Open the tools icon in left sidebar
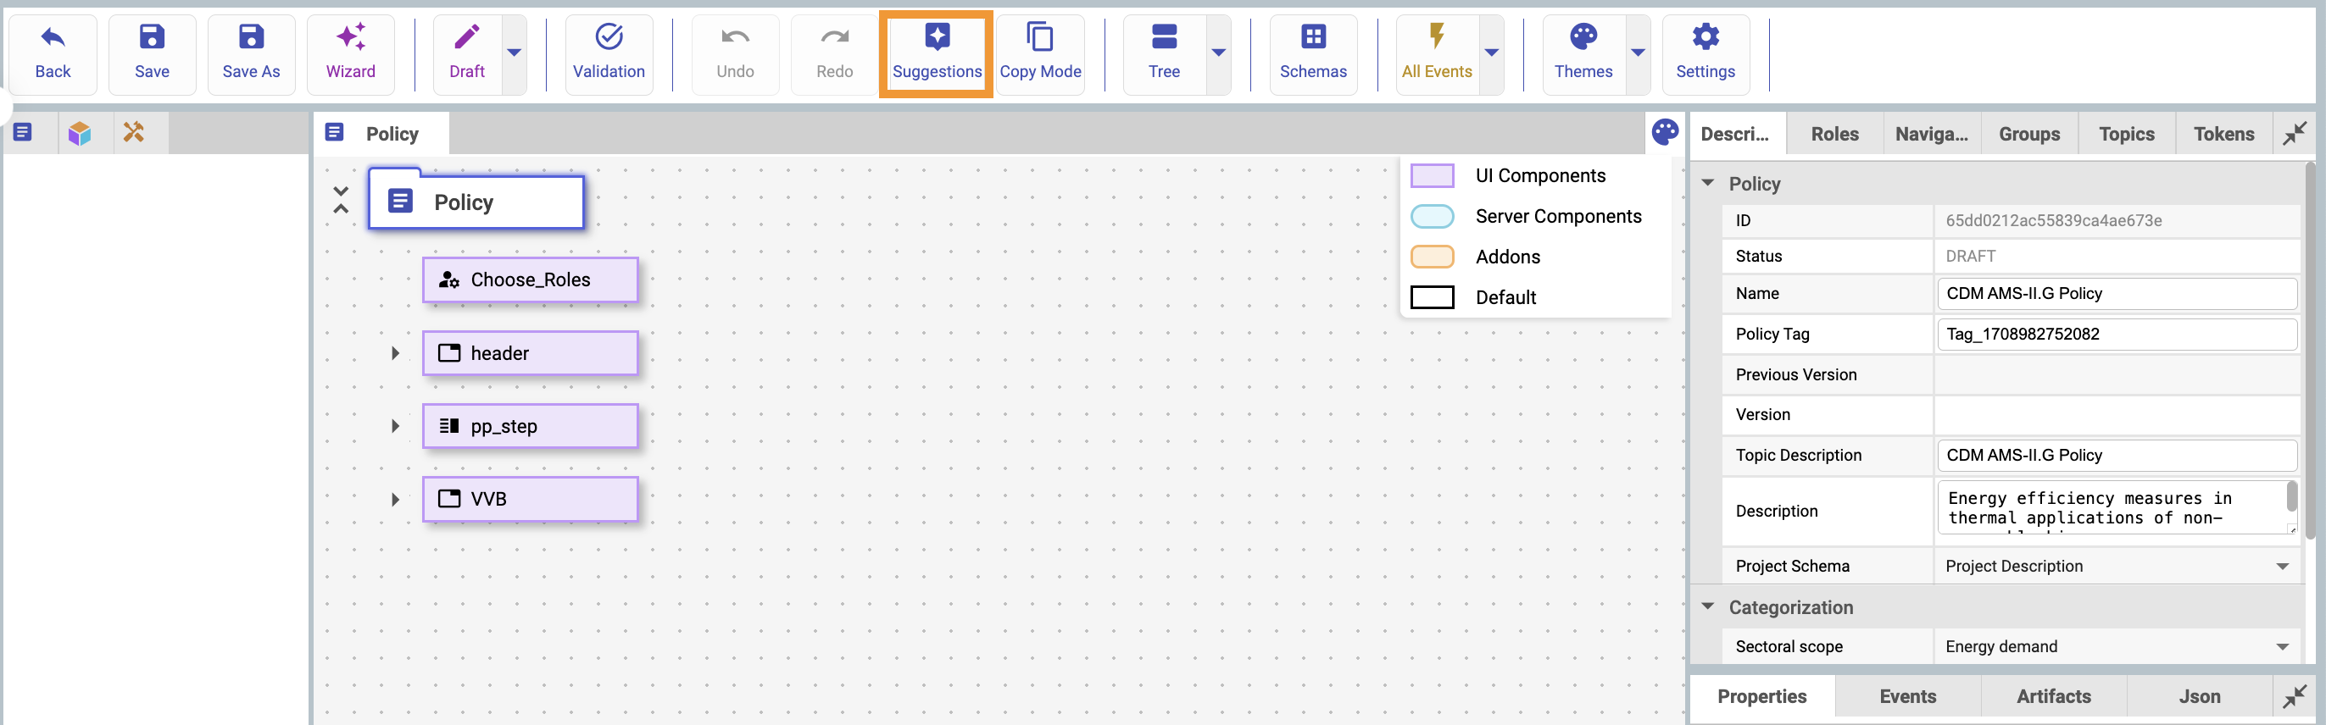The height and width of the screenshot is (725, 2326). [x=134, y=134]
